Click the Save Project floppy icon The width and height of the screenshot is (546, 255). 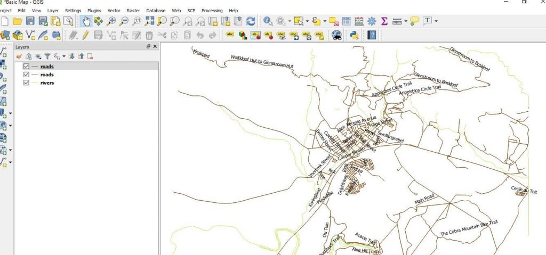click(x=30, y=21)
